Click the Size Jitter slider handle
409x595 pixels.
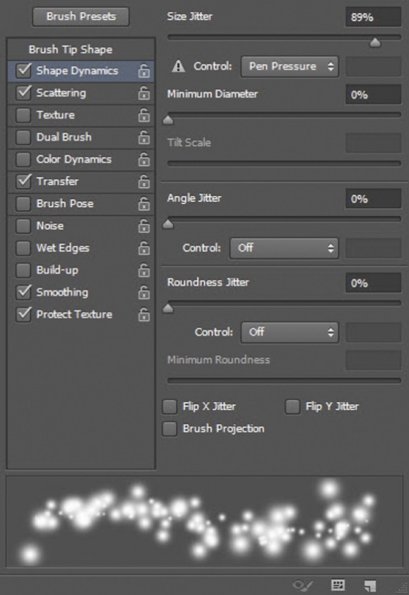[375, 42]
